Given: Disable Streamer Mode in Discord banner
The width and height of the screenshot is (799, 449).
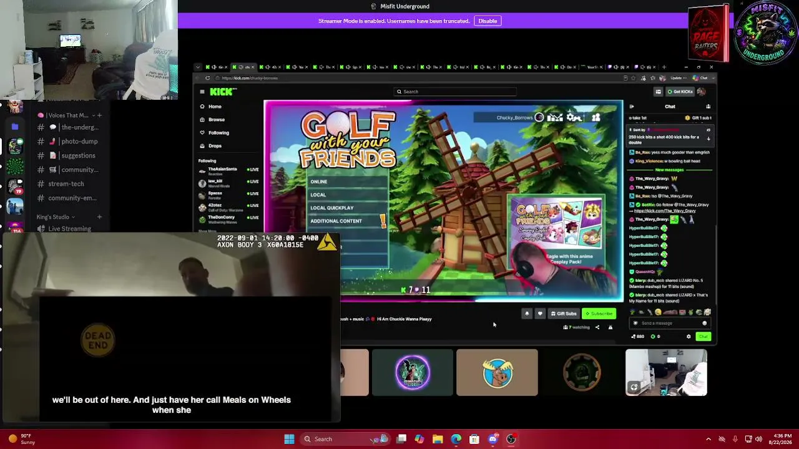Looking at the screenshot, I should click(488, 21).
